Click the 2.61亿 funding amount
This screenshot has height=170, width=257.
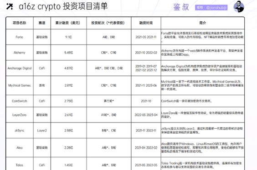68,115
